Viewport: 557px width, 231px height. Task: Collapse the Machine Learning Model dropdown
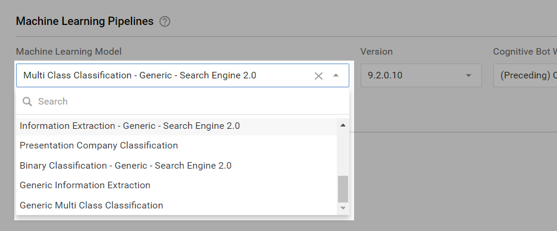(336, 75)
